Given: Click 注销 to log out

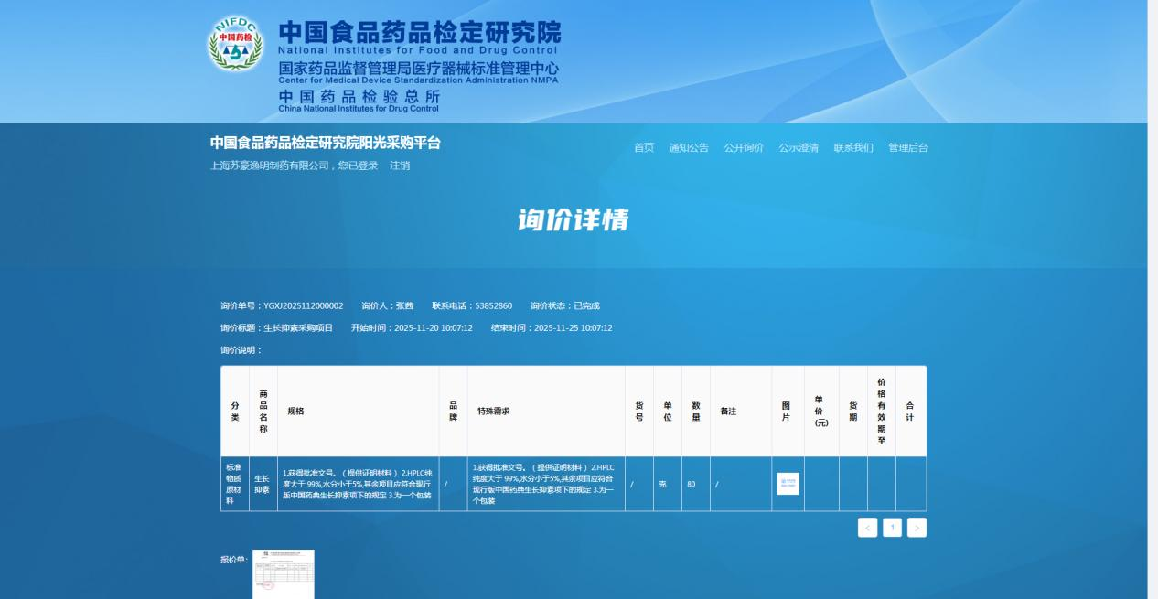Looking at the screenshot, I should [400, 166].
